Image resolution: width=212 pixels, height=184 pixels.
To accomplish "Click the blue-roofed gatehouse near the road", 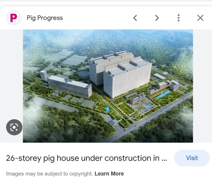I will [x=113, y=122].
